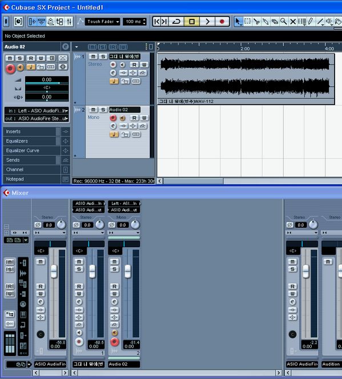The height and width of the screenshot is (379, 342).
Task: Open the Pool window from toolbar
Action: pos(60,22)
